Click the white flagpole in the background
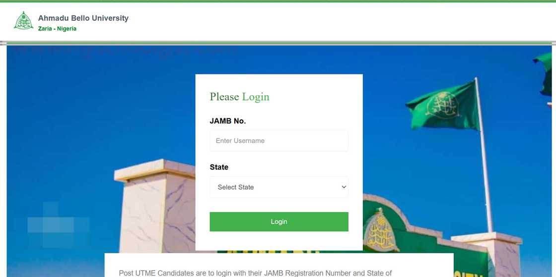The width and height of the screenshot is (556, 277). pyautogui.click(x=484, y=155)
